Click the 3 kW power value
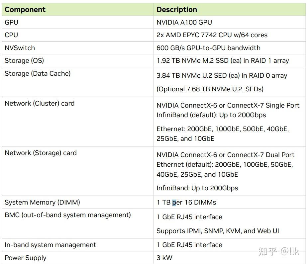 click(164, 258)
